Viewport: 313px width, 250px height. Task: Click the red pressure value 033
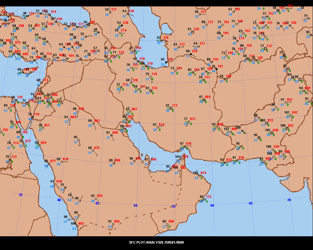(x=270, y=120)
